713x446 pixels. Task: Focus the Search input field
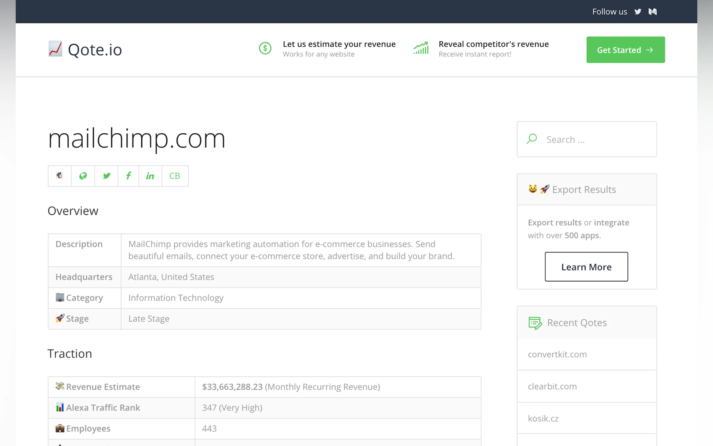587,139
